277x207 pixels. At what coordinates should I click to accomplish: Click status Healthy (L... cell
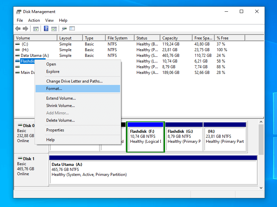click(x=147, y=61)
